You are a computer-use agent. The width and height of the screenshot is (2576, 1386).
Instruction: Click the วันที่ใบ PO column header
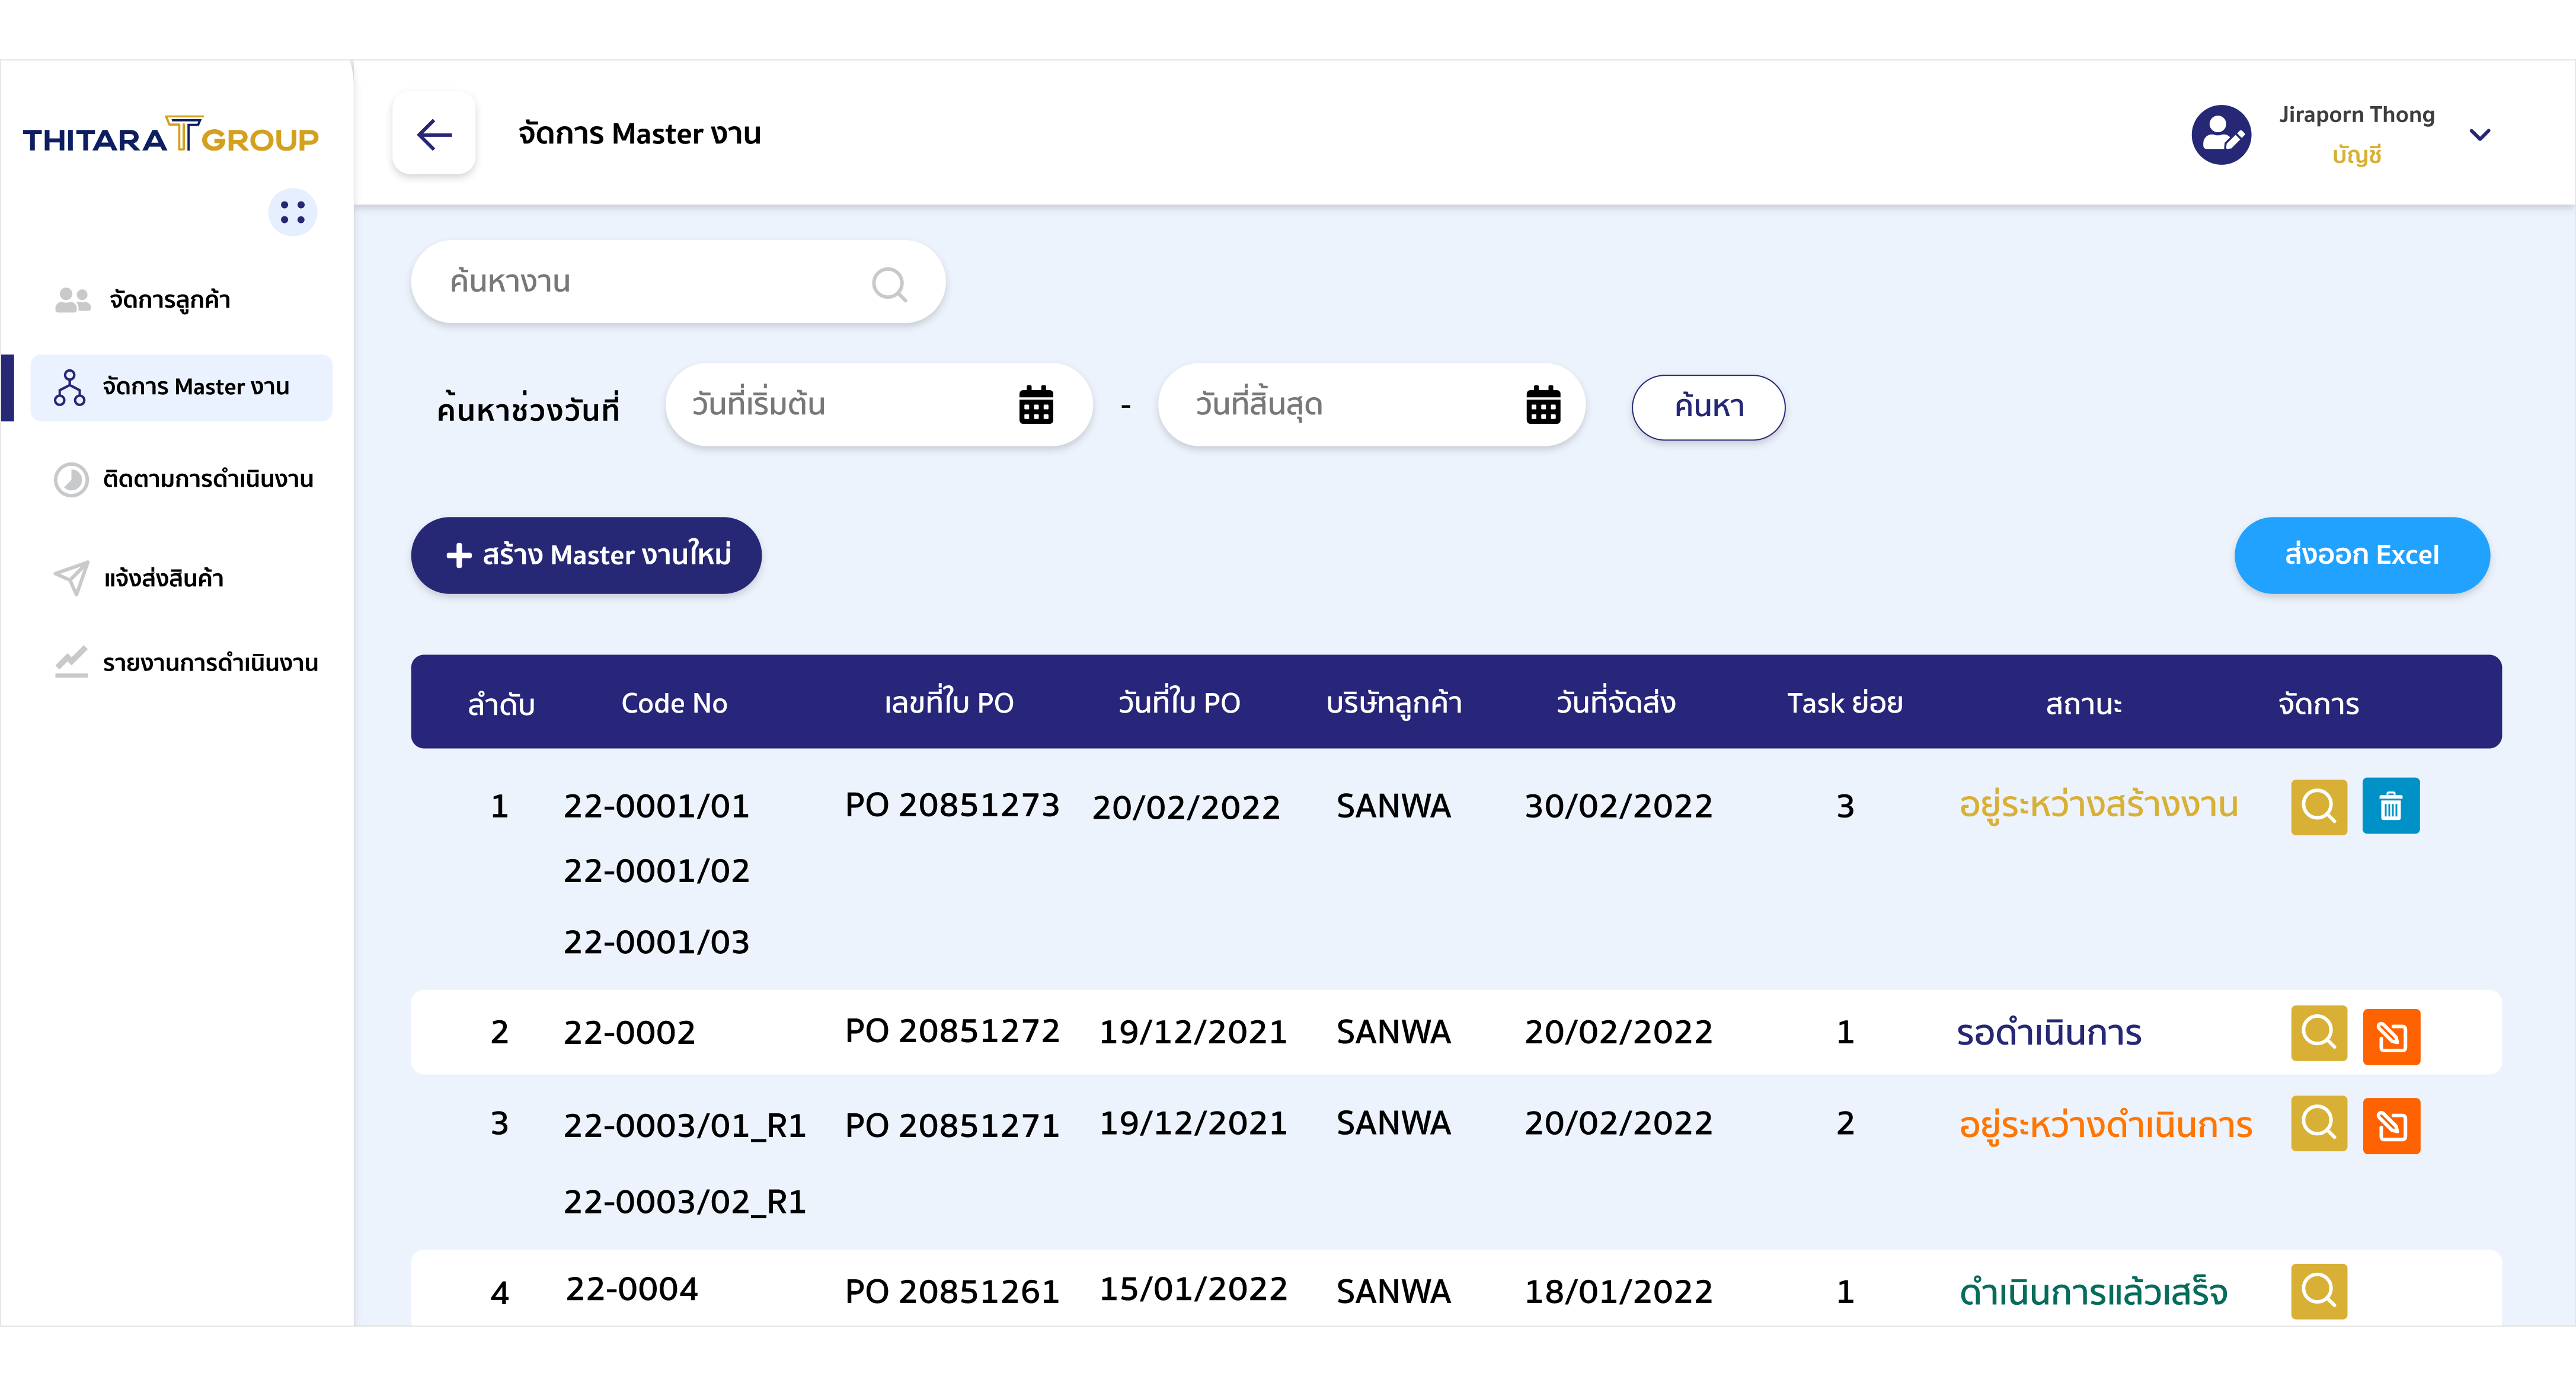pos(1179,702)
